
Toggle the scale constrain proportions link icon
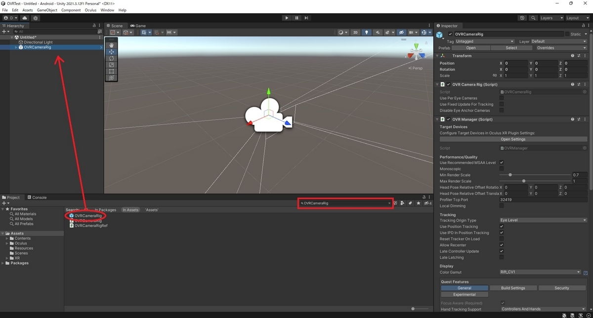pos(495,76)
